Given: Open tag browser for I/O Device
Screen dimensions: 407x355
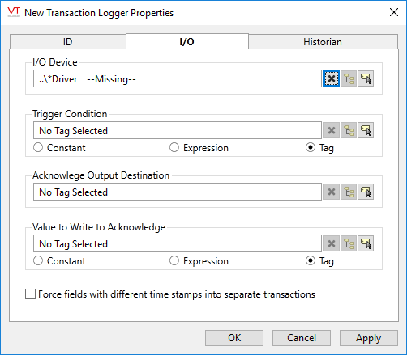Looking at the screenshot, I should [x=349, y=78].
